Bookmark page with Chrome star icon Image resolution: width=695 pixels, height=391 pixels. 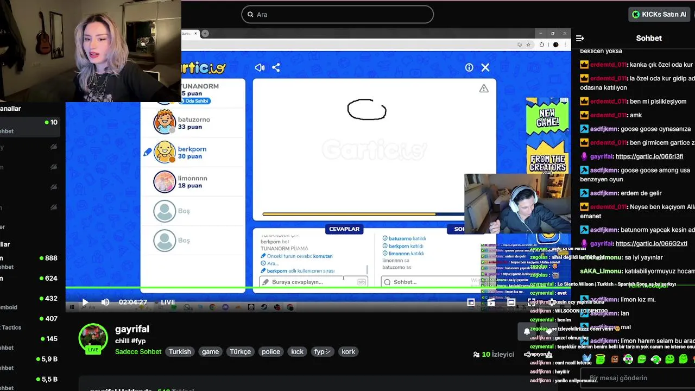(528, 45)
